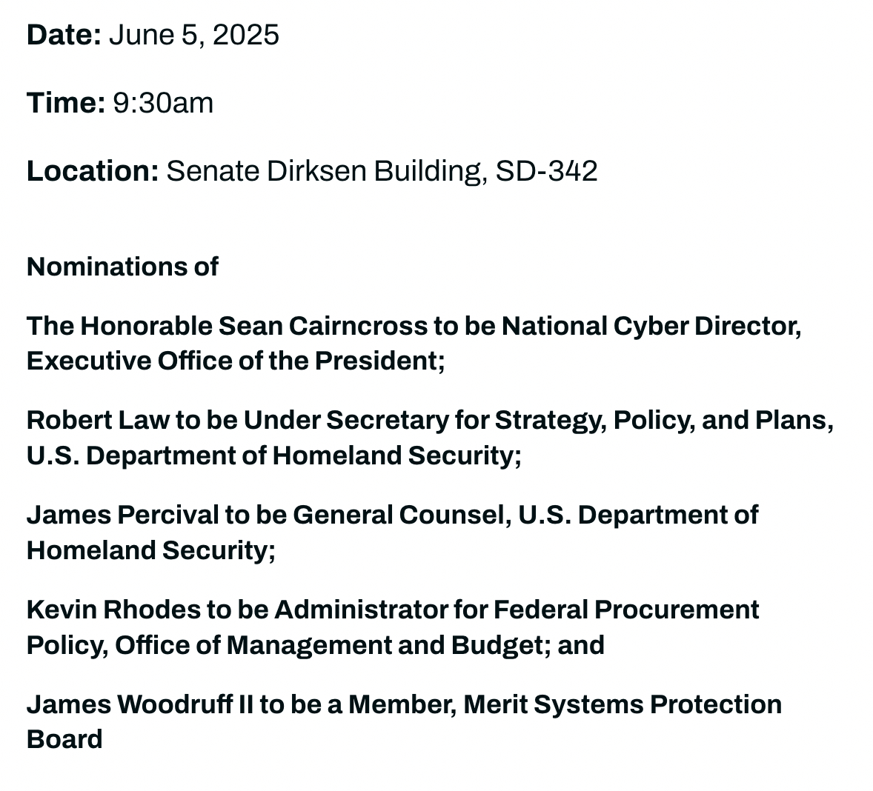Click "Strategy, Policy, and Plans" text
The height and width of the screenshot is (791, 873).
pyautogui.click(x=663, y=420)
